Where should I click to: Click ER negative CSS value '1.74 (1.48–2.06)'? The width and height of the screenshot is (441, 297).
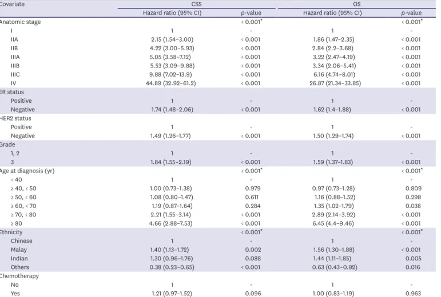click(172, 110)
